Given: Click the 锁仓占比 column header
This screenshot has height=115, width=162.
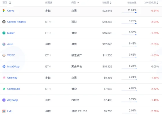Looking at the screenshot, I should coord(132,3).
